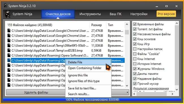This screenshot has width=184, height=104.
Task: Click the System Ninja logo icon
Action: point(8,14)
